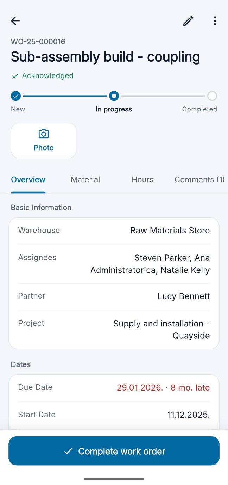Select the Completed step circle
Screen dimensions: 228x485
212,96
